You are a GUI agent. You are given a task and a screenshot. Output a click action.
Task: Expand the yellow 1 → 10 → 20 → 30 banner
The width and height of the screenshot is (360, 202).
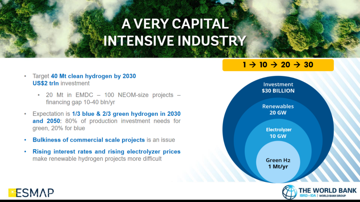[x=278, y=65]
